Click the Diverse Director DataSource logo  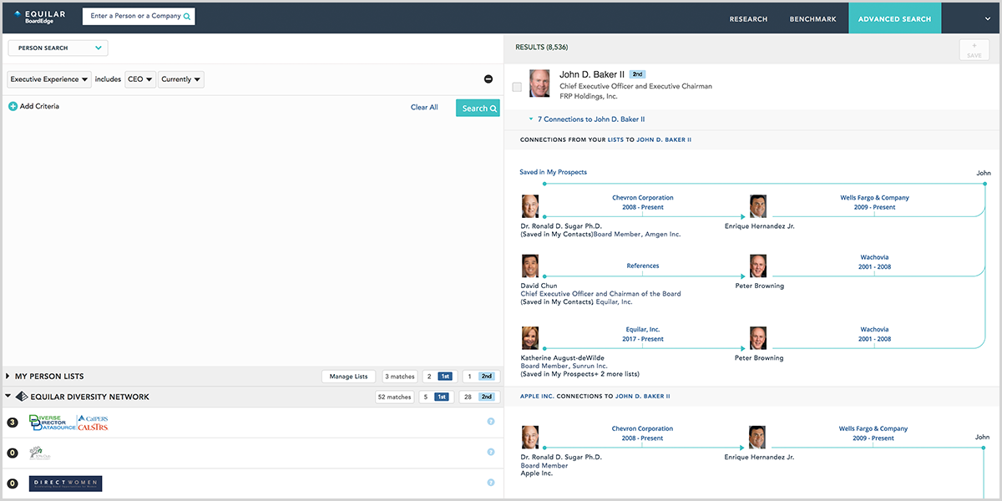68,423
